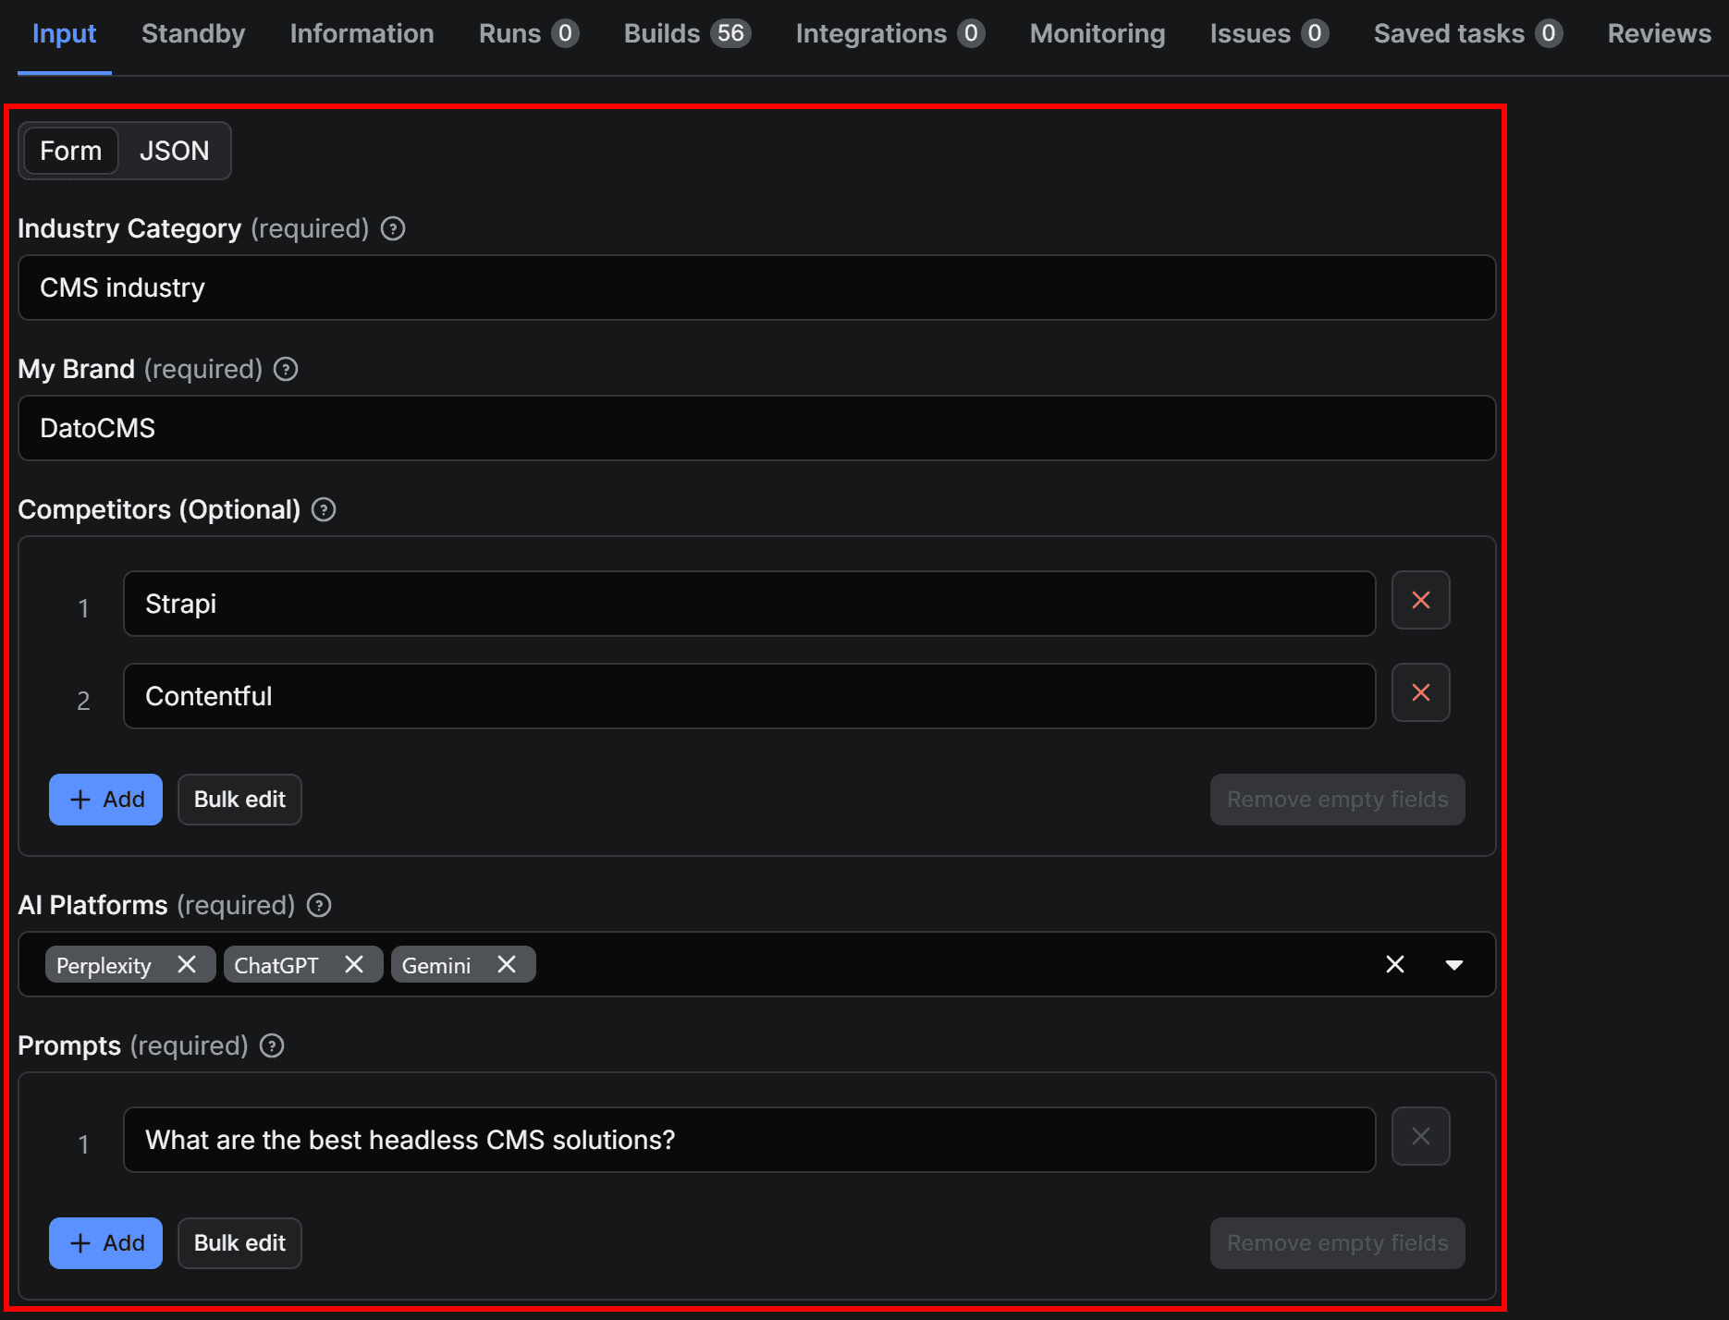Remove the Perplexity platform tag
The width and height of the screenshot is (1729, 1320).
[187, 964]
